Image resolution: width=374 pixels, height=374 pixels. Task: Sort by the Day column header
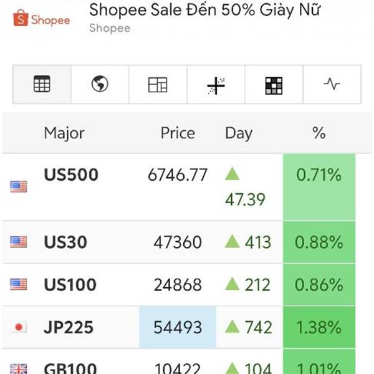click(239, 133)
